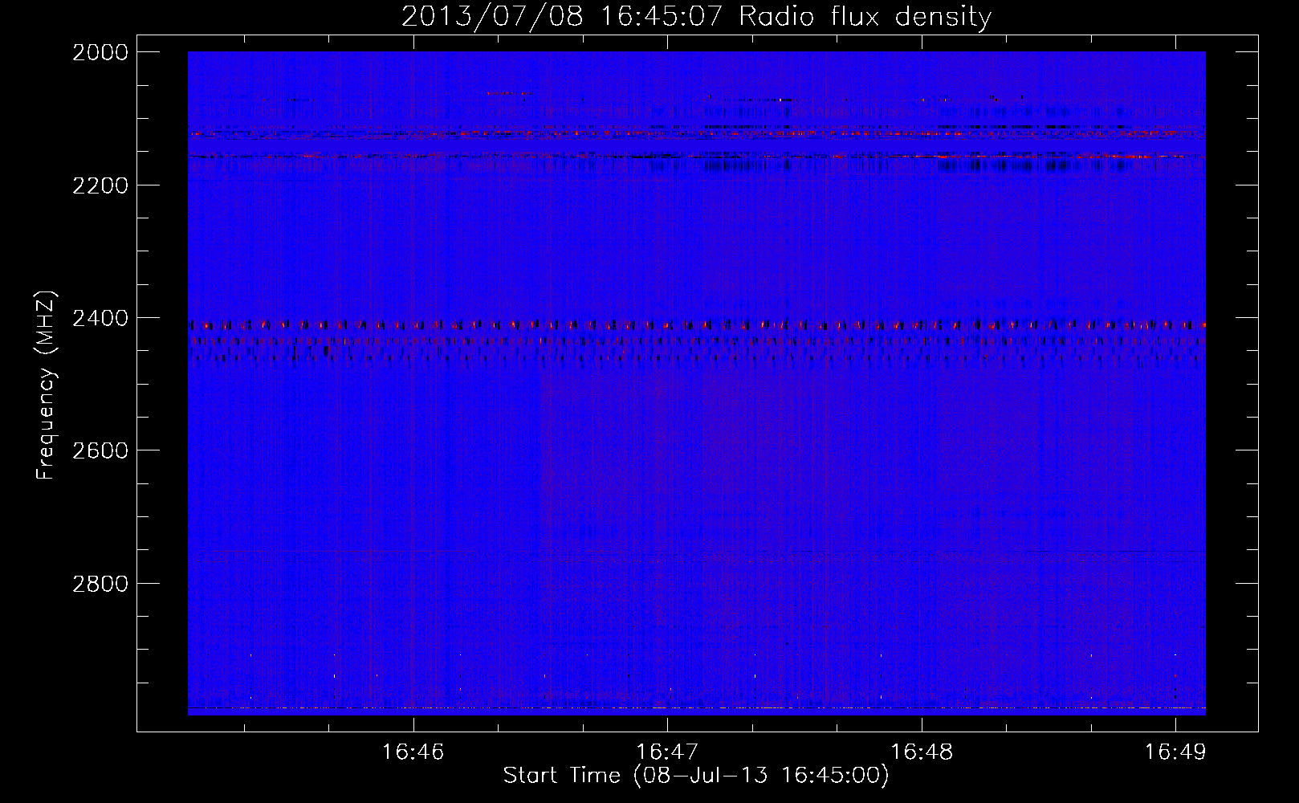Click the 'Frequency (MHZ)' axis title
1299x803 pixels.
pyautogui.click(x=47, y=385)
